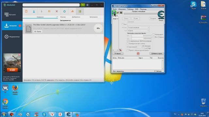Toggle the green list view icon

[80, 11]
